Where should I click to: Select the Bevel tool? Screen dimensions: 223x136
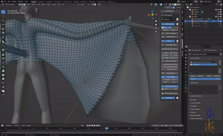[x=3, y=59]
